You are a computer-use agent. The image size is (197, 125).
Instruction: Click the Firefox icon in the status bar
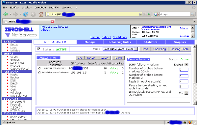coord(190,122)
